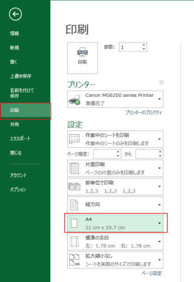Click the printer info icon beside プリンター
The image size is (194, 282).
(x=161, y=82)
